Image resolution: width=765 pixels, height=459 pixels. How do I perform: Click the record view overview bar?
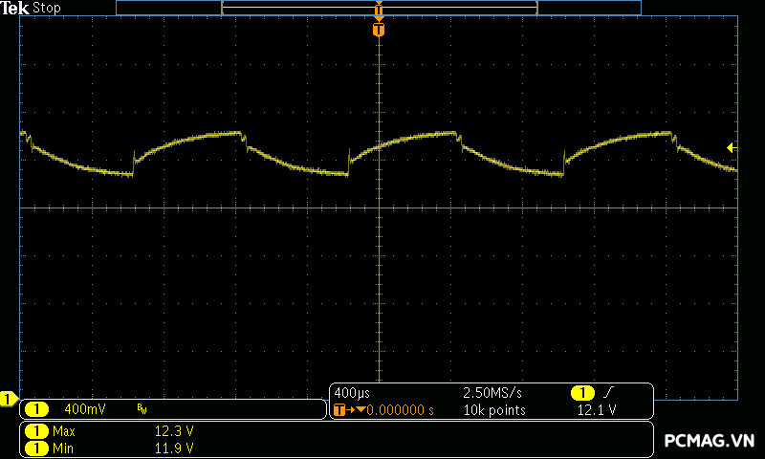pyautogui.click(x=379, y=8)
